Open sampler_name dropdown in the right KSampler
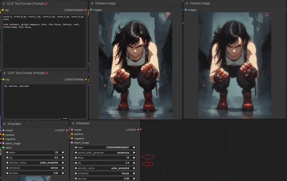The height and width of the screenshot is (181, 287). (104, 168)
